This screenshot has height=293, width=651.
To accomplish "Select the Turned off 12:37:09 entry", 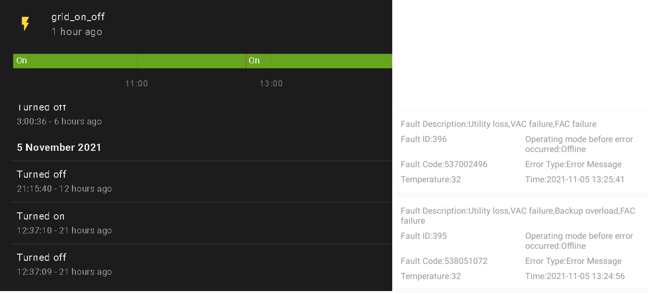I will [64, 264].
